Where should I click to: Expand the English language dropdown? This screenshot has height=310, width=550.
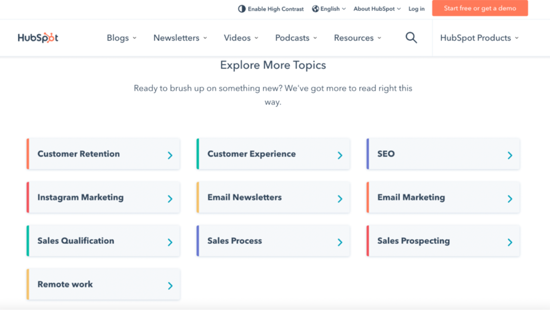click(x=328, y=9)
